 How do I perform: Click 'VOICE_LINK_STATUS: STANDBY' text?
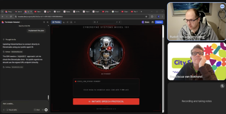(x=89, y=81)
